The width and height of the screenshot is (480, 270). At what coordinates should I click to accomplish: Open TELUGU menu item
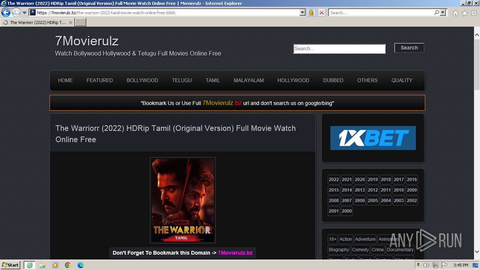182,80
